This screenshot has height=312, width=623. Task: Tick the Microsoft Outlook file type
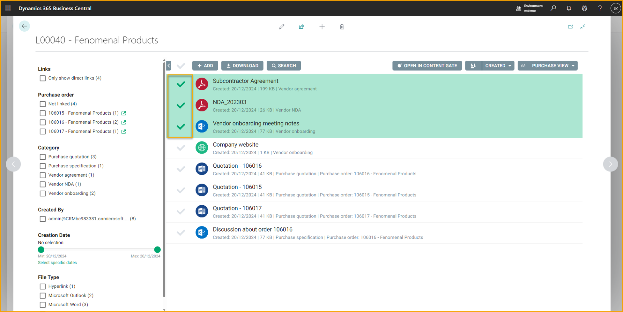tap(43, 296)
